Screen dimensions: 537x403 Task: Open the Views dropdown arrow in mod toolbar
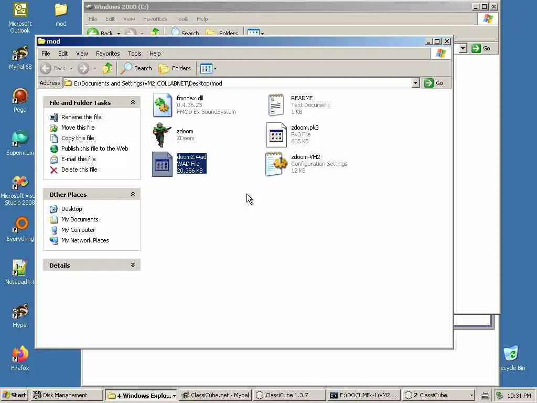tap(215, 69)
